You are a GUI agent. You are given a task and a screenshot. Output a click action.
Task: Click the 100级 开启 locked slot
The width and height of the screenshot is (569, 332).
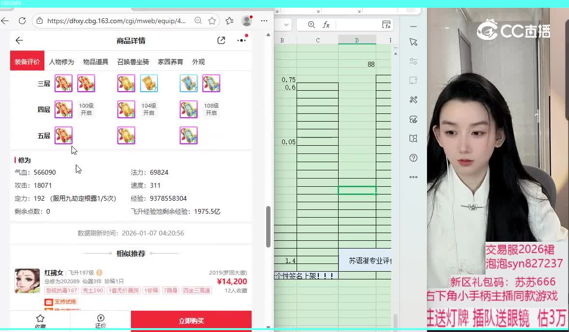[86, 109]
